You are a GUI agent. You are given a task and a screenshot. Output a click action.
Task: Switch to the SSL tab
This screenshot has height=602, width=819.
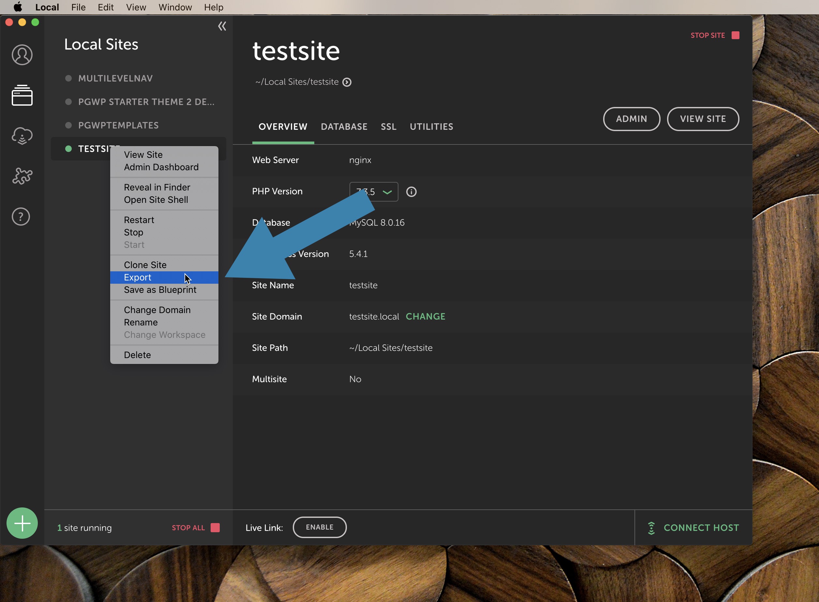coord(388,127)
